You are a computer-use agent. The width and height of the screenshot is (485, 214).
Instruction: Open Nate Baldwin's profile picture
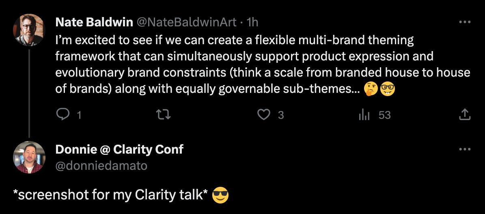[29, 30]
